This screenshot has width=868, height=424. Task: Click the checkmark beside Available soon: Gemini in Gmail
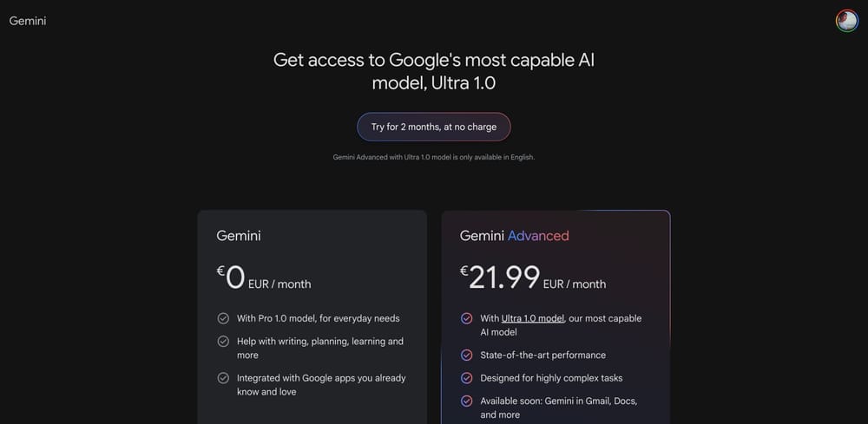[467, 401]
